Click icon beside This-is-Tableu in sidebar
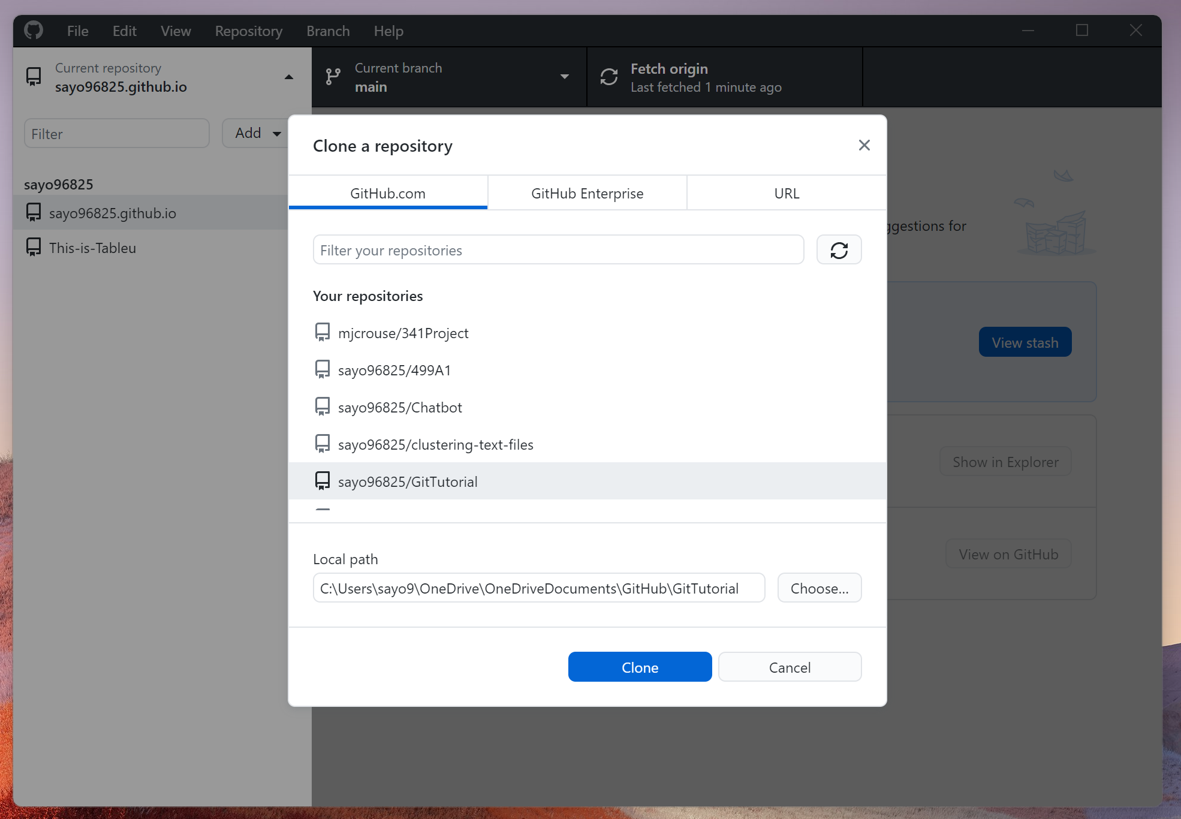 [34, 247]
